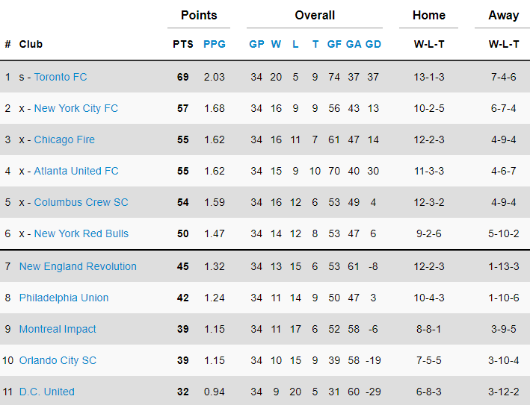Screen dimensions: 530x405
Task: Open the New York City FC link
Action: [x=76, y=108]
